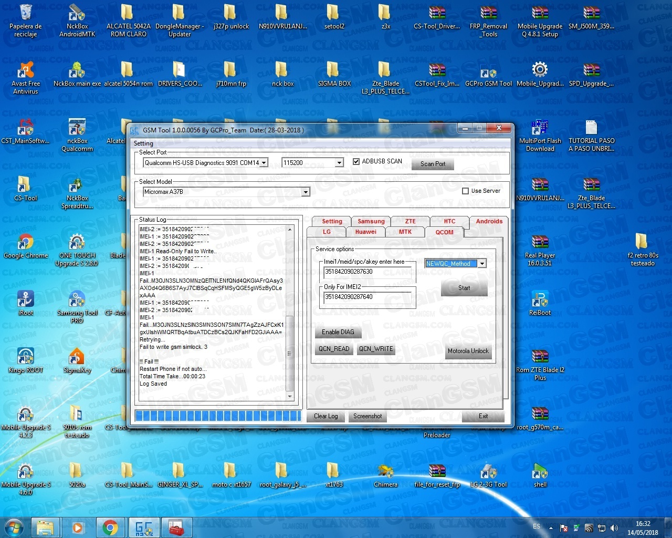Click the QCN_READ button
This screenshot has height=538, width=672.
pyautogui.click(x=334, y=349)
